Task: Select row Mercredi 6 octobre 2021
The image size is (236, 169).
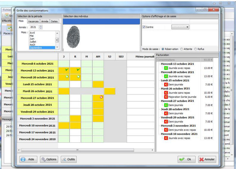Action: 37,64
